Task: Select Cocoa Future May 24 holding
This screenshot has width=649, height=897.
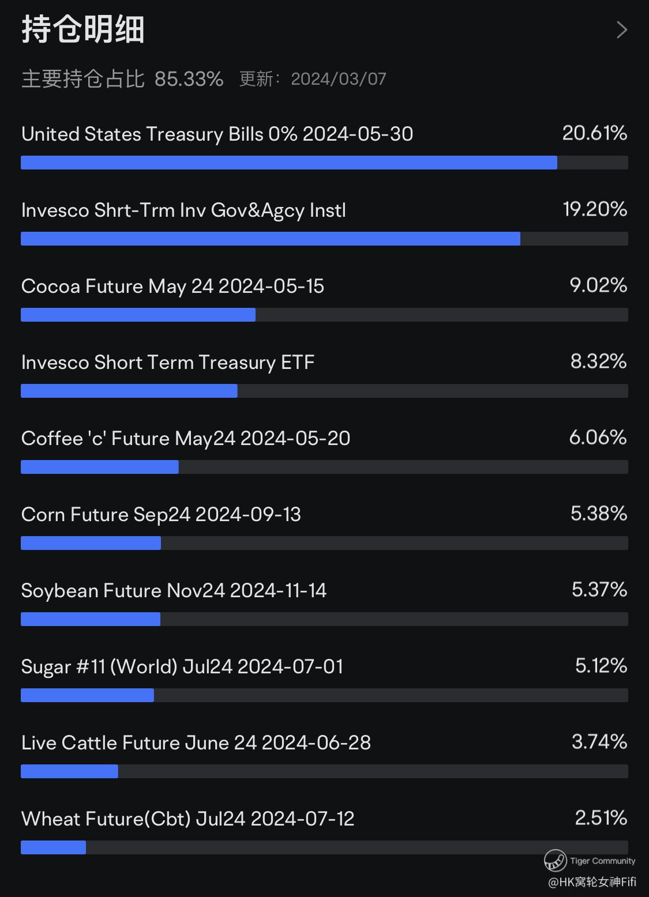Action: (x=172, y=287)
